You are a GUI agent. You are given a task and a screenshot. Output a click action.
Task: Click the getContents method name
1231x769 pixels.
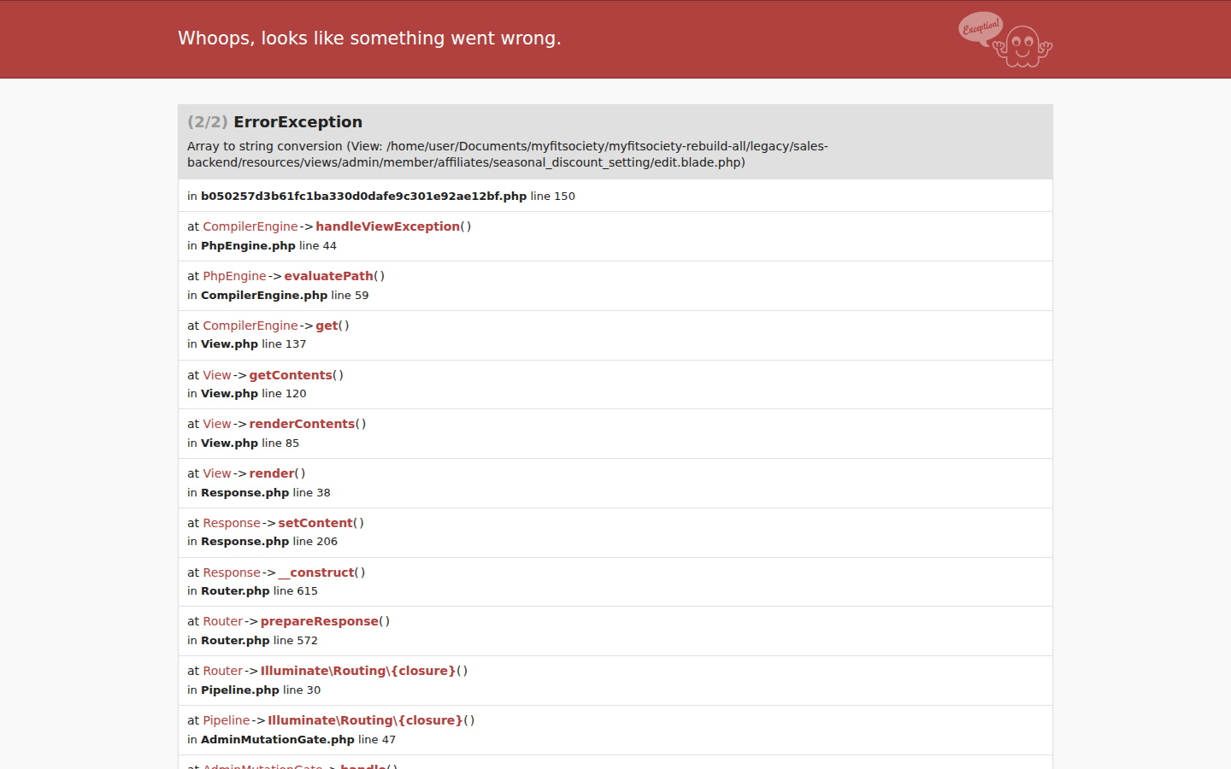click(291, 375)
